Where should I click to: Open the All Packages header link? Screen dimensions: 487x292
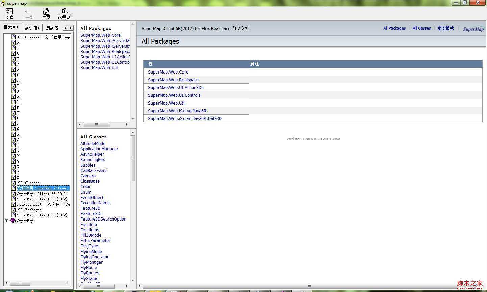(x=394, y=28)
